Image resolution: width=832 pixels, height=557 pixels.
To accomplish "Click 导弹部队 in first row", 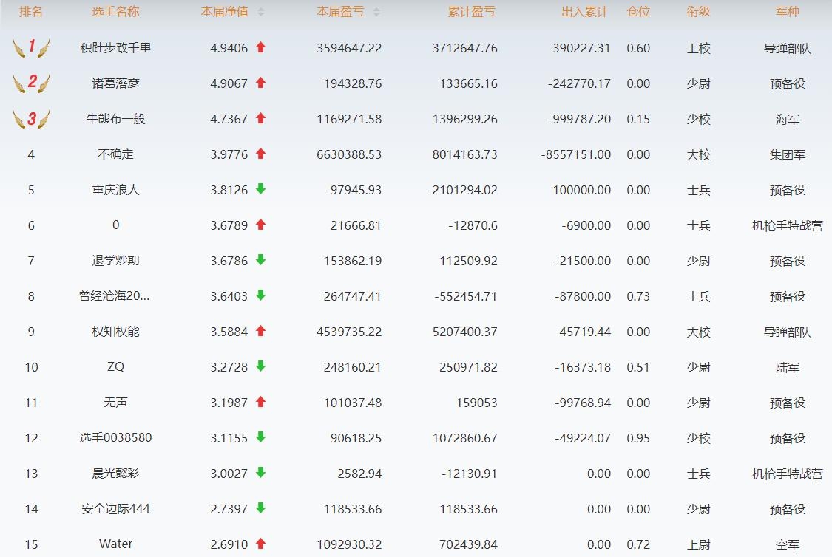I will 787,48.
